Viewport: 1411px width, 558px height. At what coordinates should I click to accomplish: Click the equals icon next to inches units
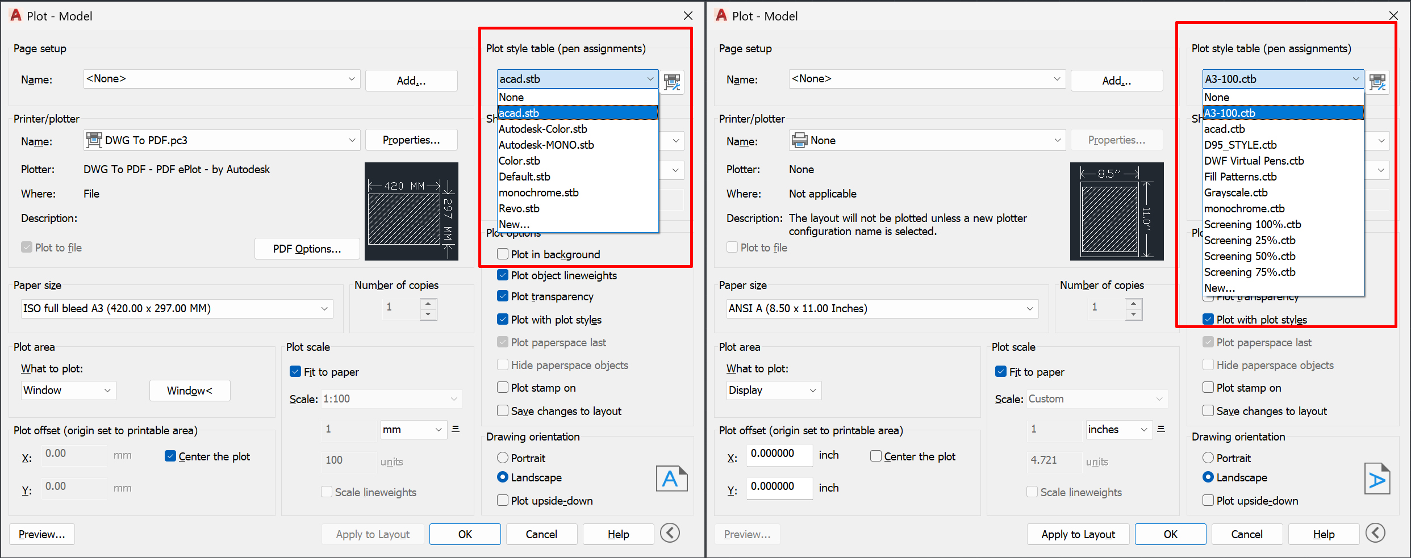point(1161,429)
